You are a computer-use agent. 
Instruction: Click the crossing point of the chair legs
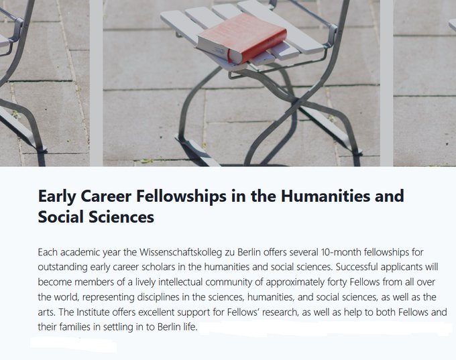tap(296, 101)
